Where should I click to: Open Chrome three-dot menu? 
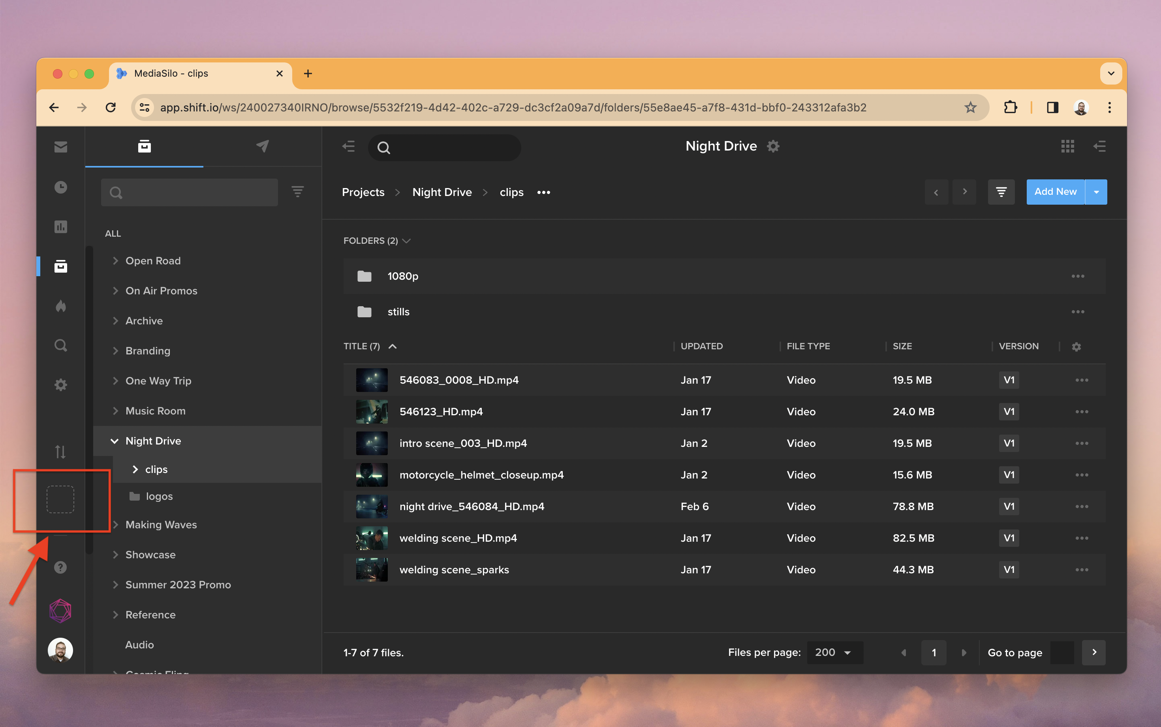(x=1109, y=107)
